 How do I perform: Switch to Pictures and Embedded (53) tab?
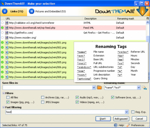click(x=47, y=11)
